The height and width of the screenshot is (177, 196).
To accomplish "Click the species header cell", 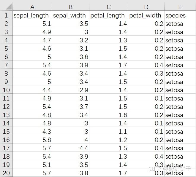I will 180,15.
